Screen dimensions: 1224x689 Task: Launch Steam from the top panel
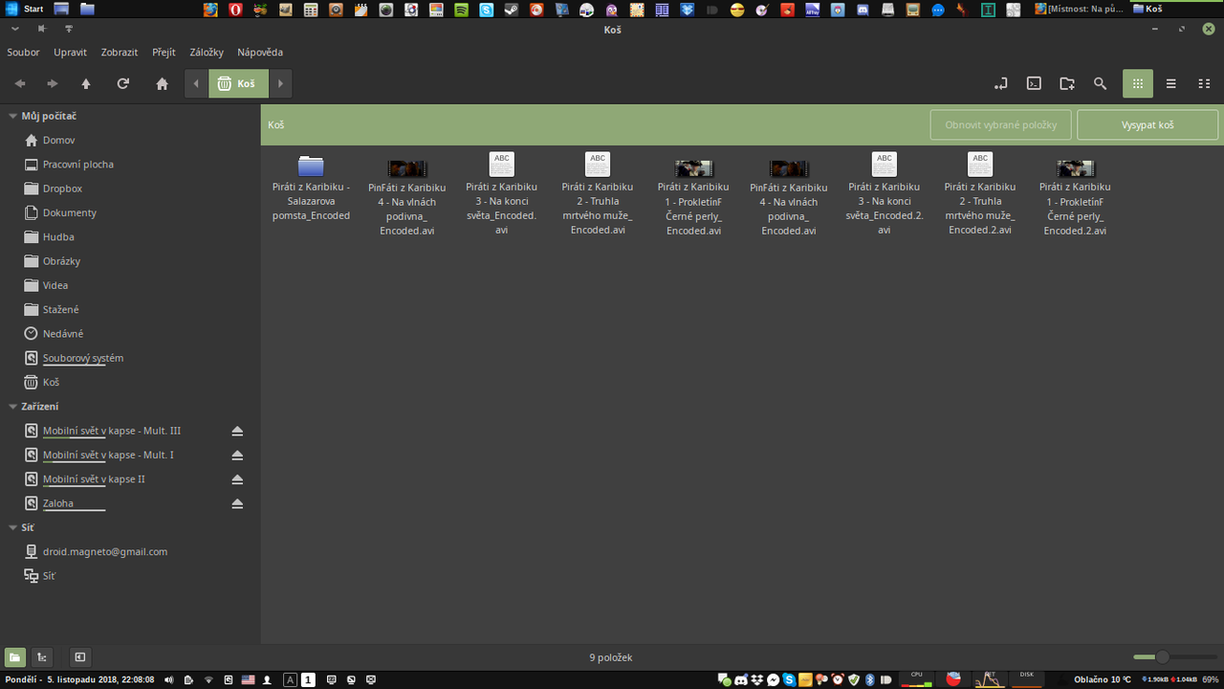512,10
